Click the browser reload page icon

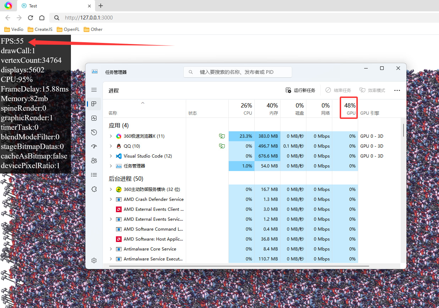pos(30,18)
